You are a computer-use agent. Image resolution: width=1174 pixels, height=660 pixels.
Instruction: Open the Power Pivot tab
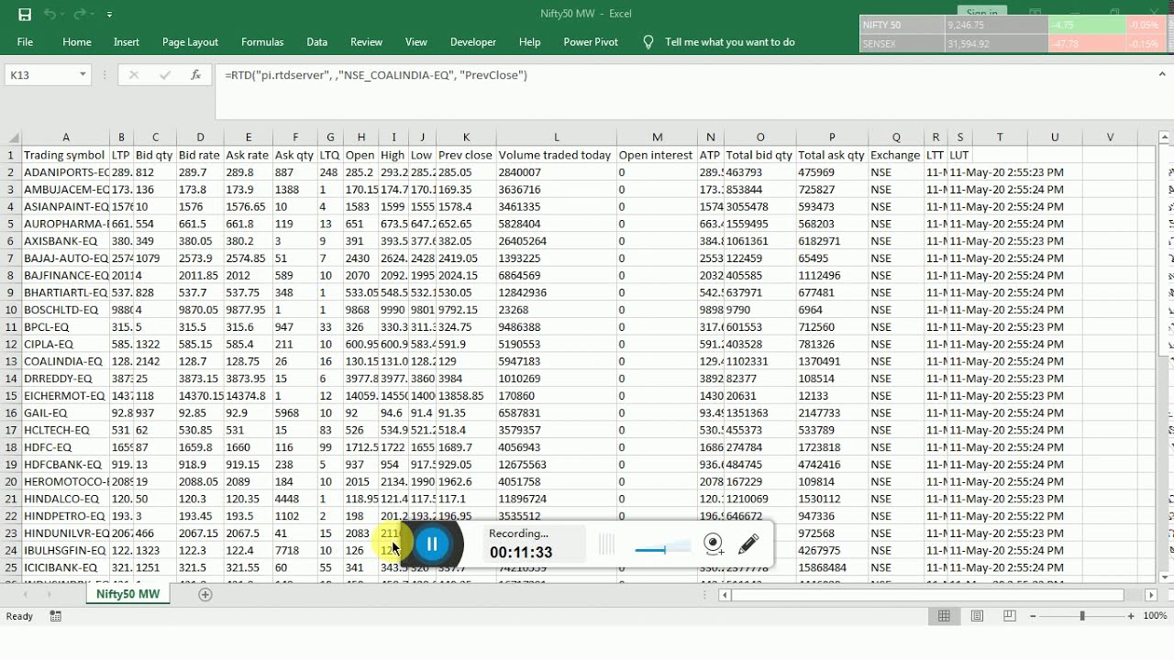[591, 42]
